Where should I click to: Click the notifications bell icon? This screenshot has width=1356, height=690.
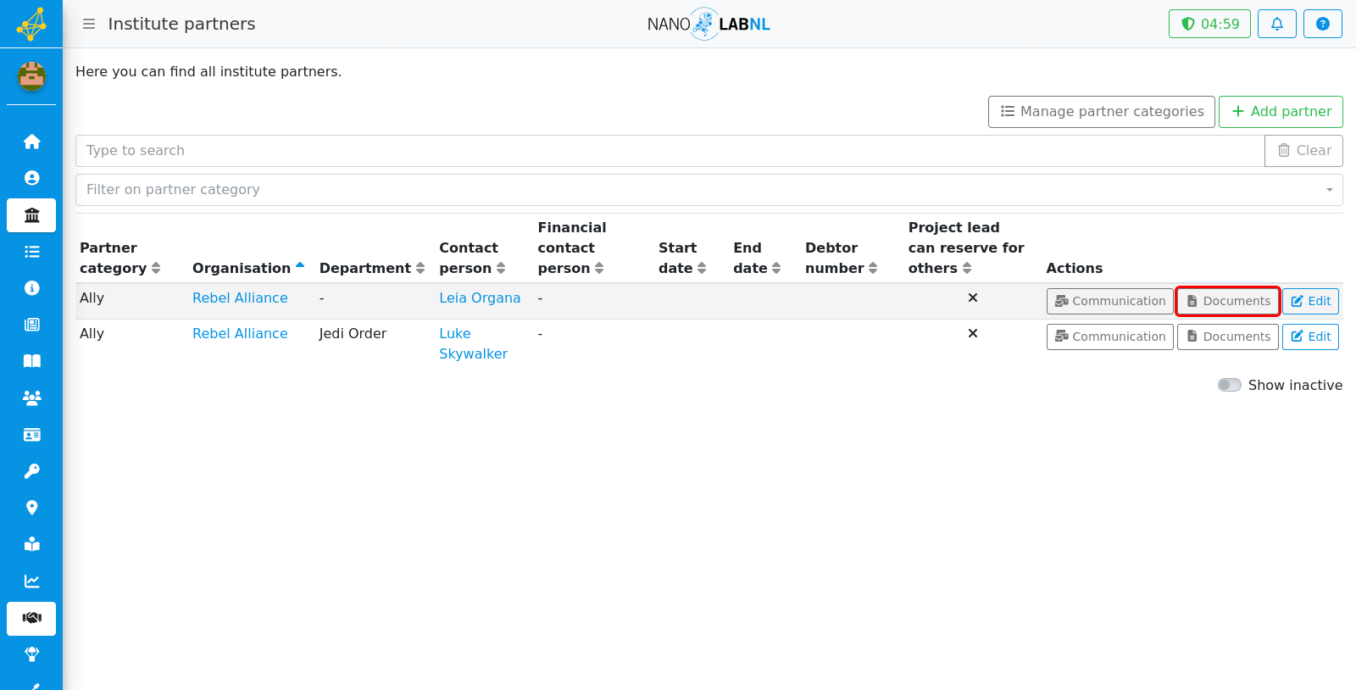pos(1277,24)
